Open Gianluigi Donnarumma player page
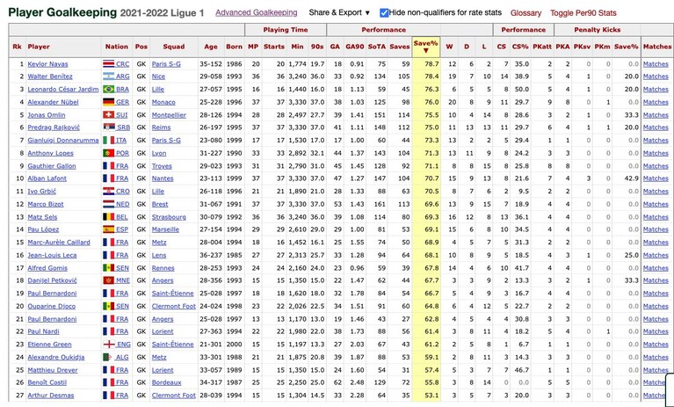 [x=63, y=141]
